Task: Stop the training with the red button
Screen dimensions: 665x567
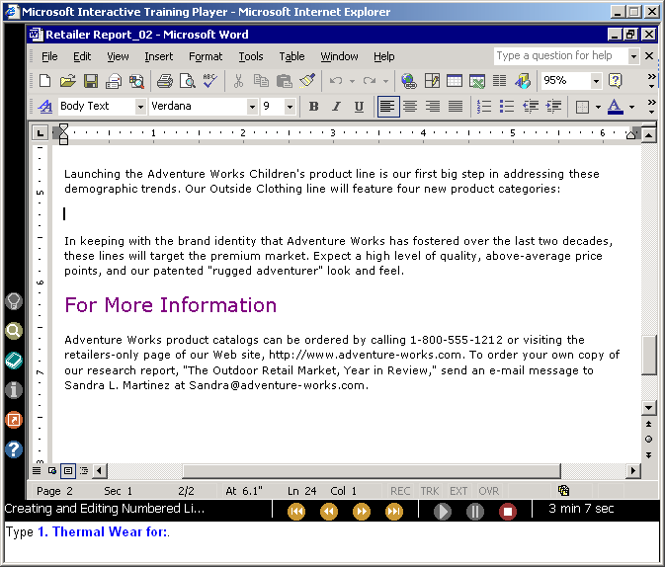Action: tap(508, 512)
